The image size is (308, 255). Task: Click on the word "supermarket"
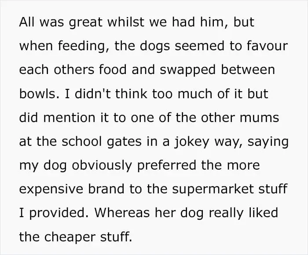(213, 189)
